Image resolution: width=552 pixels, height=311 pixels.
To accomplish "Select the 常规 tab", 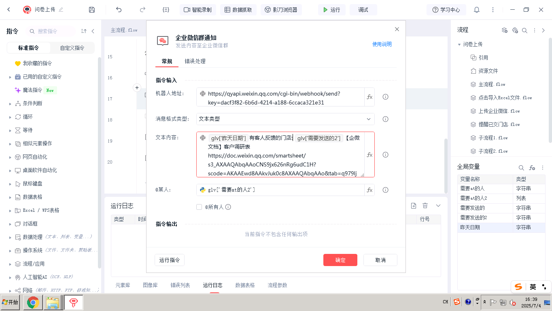I will tap(167, 61).
